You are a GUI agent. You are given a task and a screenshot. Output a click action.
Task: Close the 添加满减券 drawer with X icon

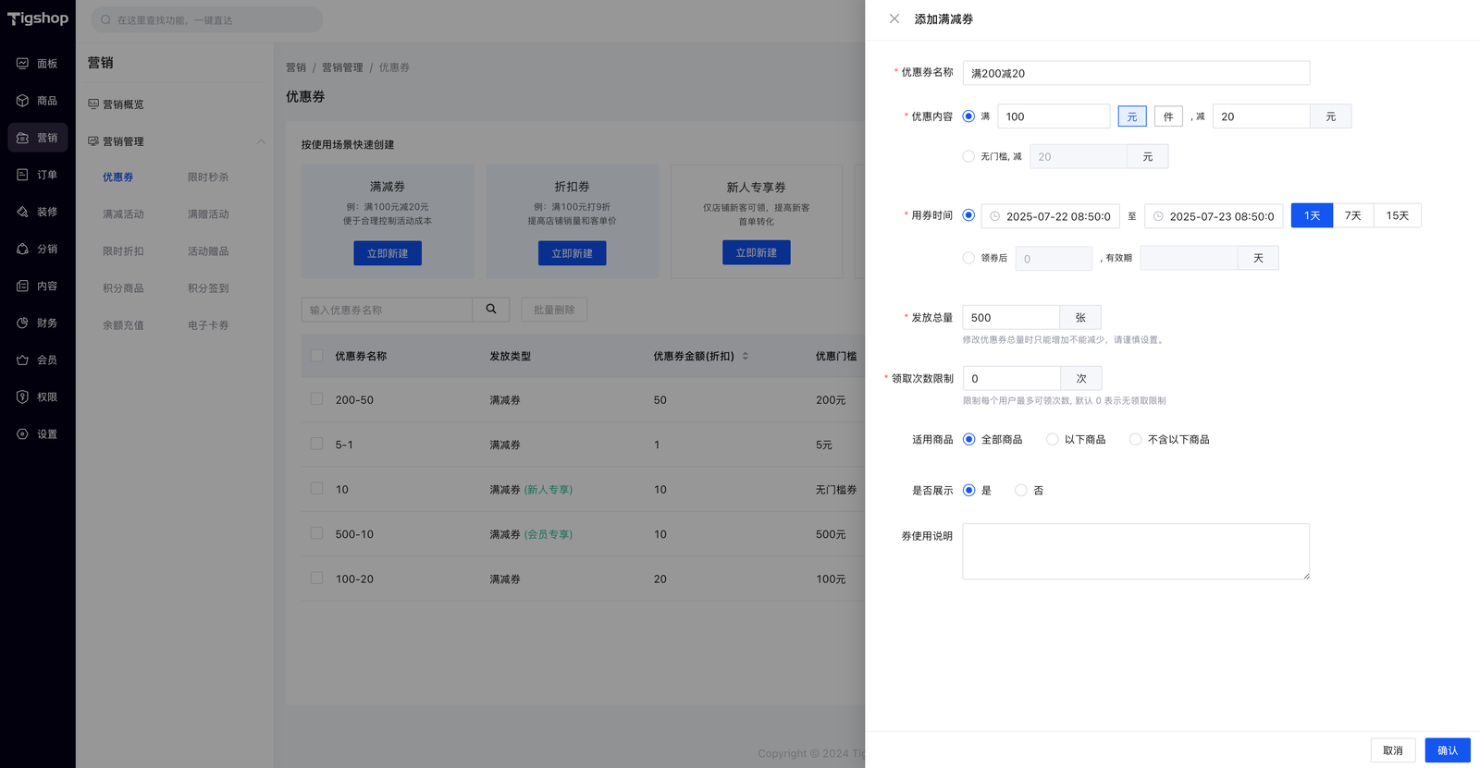pos(894,18)
